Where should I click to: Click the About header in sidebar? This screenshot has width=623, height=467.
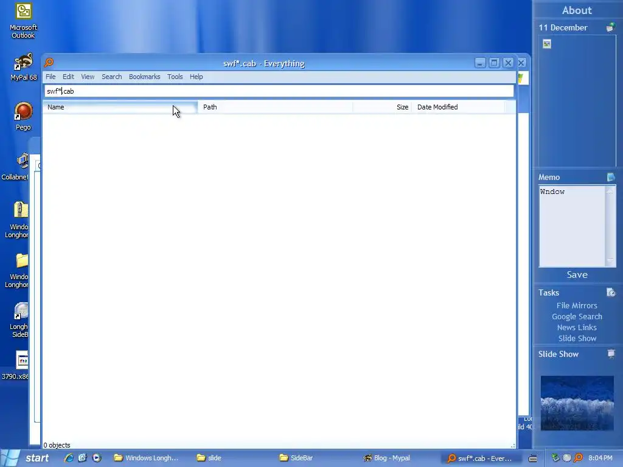pyautogui.click(x=577, y=10)
